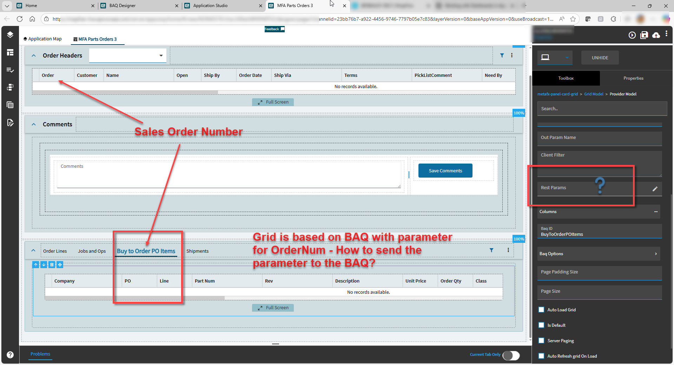Open the Order Headers combo dropdown
The height and width of the screenshot is (365, 674).
[x=161, y=55]
